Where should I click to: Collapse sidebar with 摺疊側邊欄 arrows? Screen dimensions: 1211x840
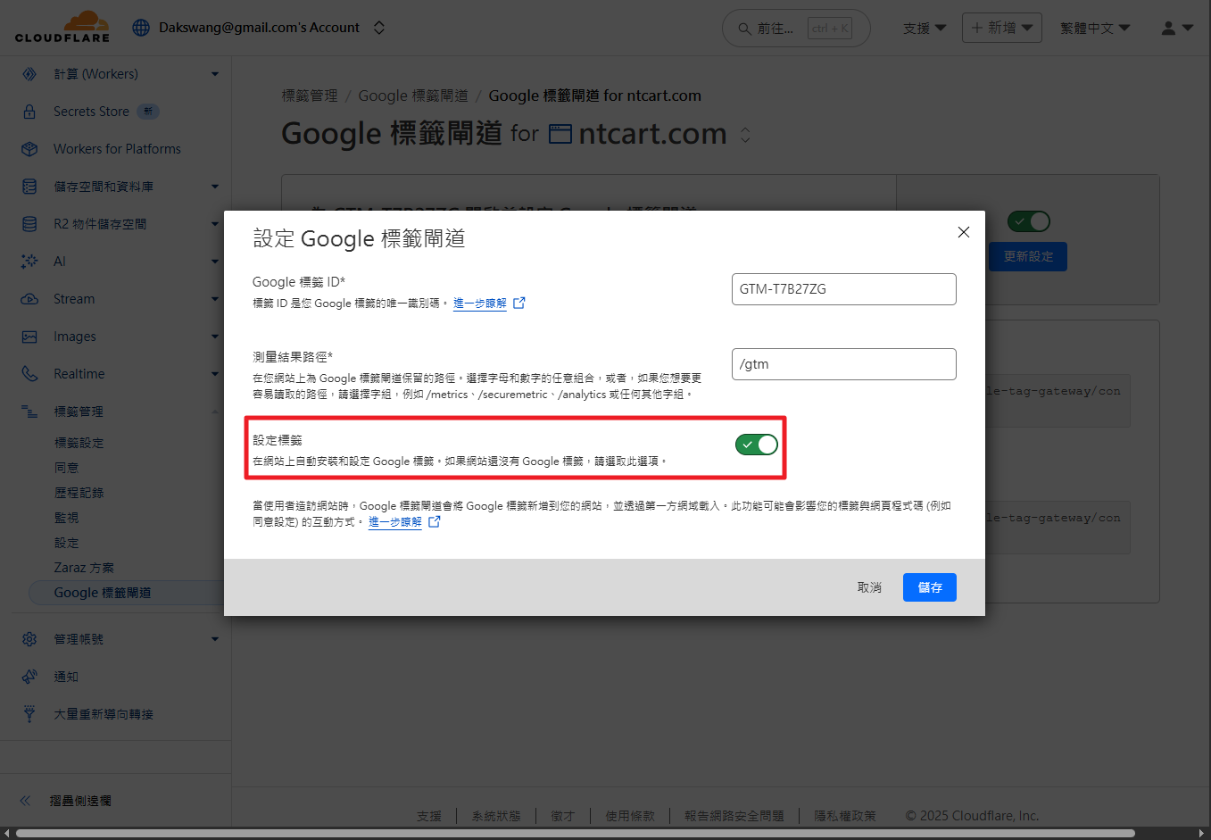click(25, 801)
